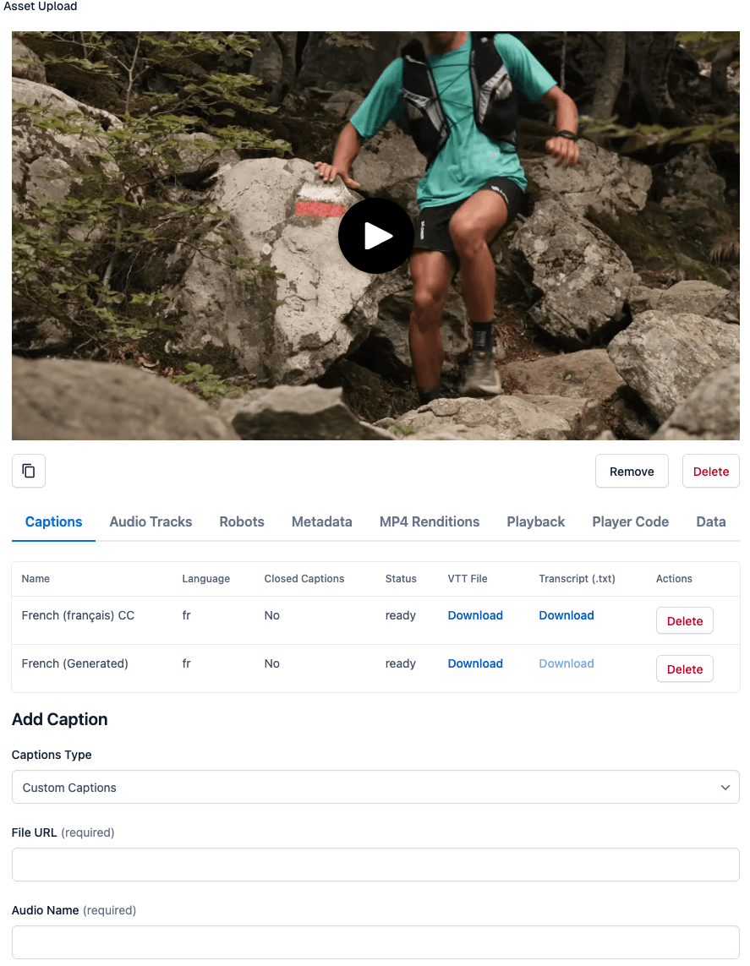Open the Audio Tracks tab
Viewport: 750px width, 966px height.
[151, 521]
